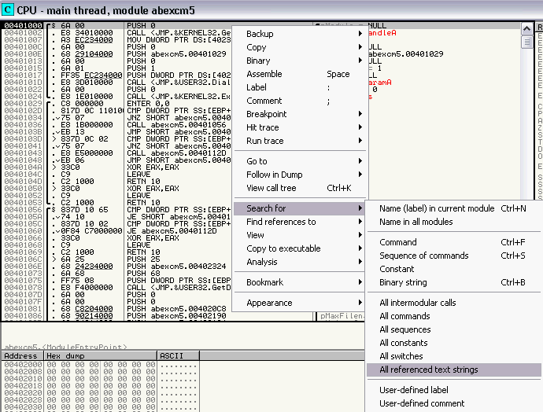The height and width of the screenshot is (412, 543).
Task: Select address 00401000 row in disassembly
Action: (22, 26)
